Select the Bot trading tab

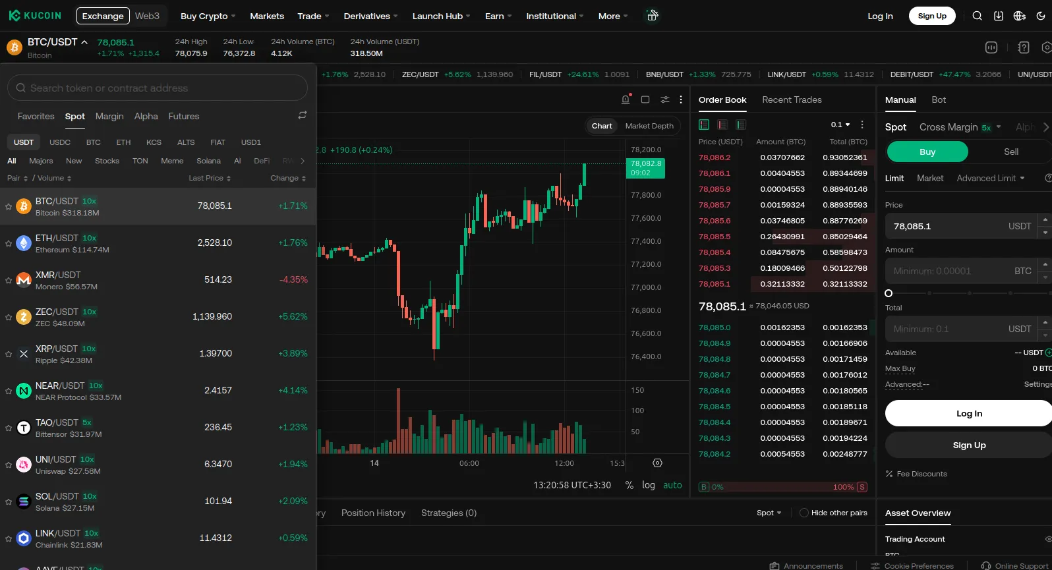939,100
